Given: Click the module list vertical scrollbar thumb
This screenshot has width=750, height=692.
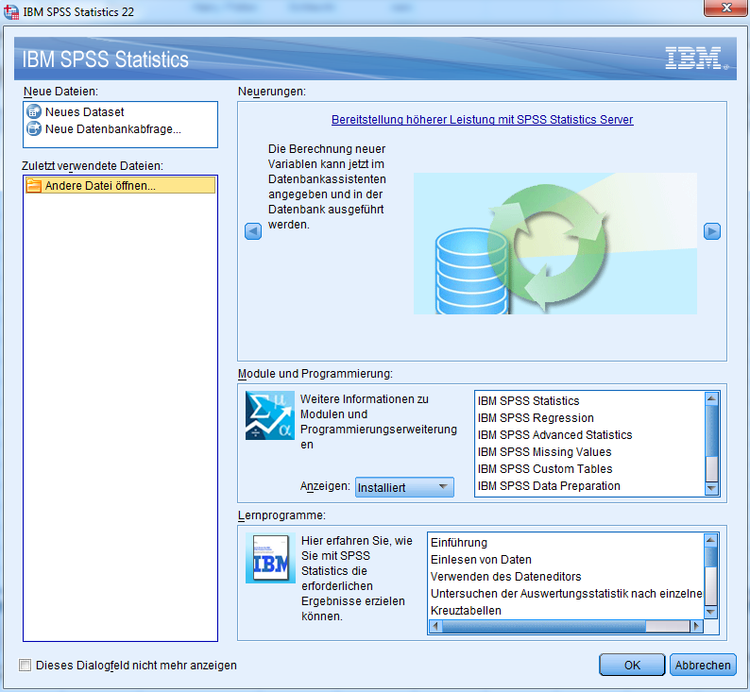Looking at the screenshot, I should pos(711,431).
